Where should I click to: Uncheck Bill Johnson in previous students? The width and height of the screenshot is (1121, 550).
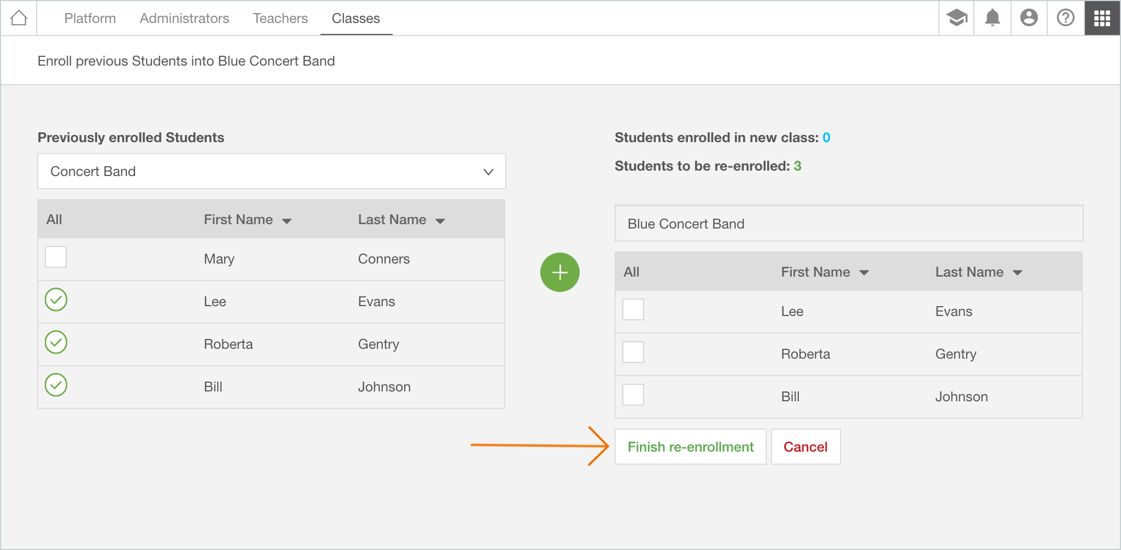tap(56, 385)
